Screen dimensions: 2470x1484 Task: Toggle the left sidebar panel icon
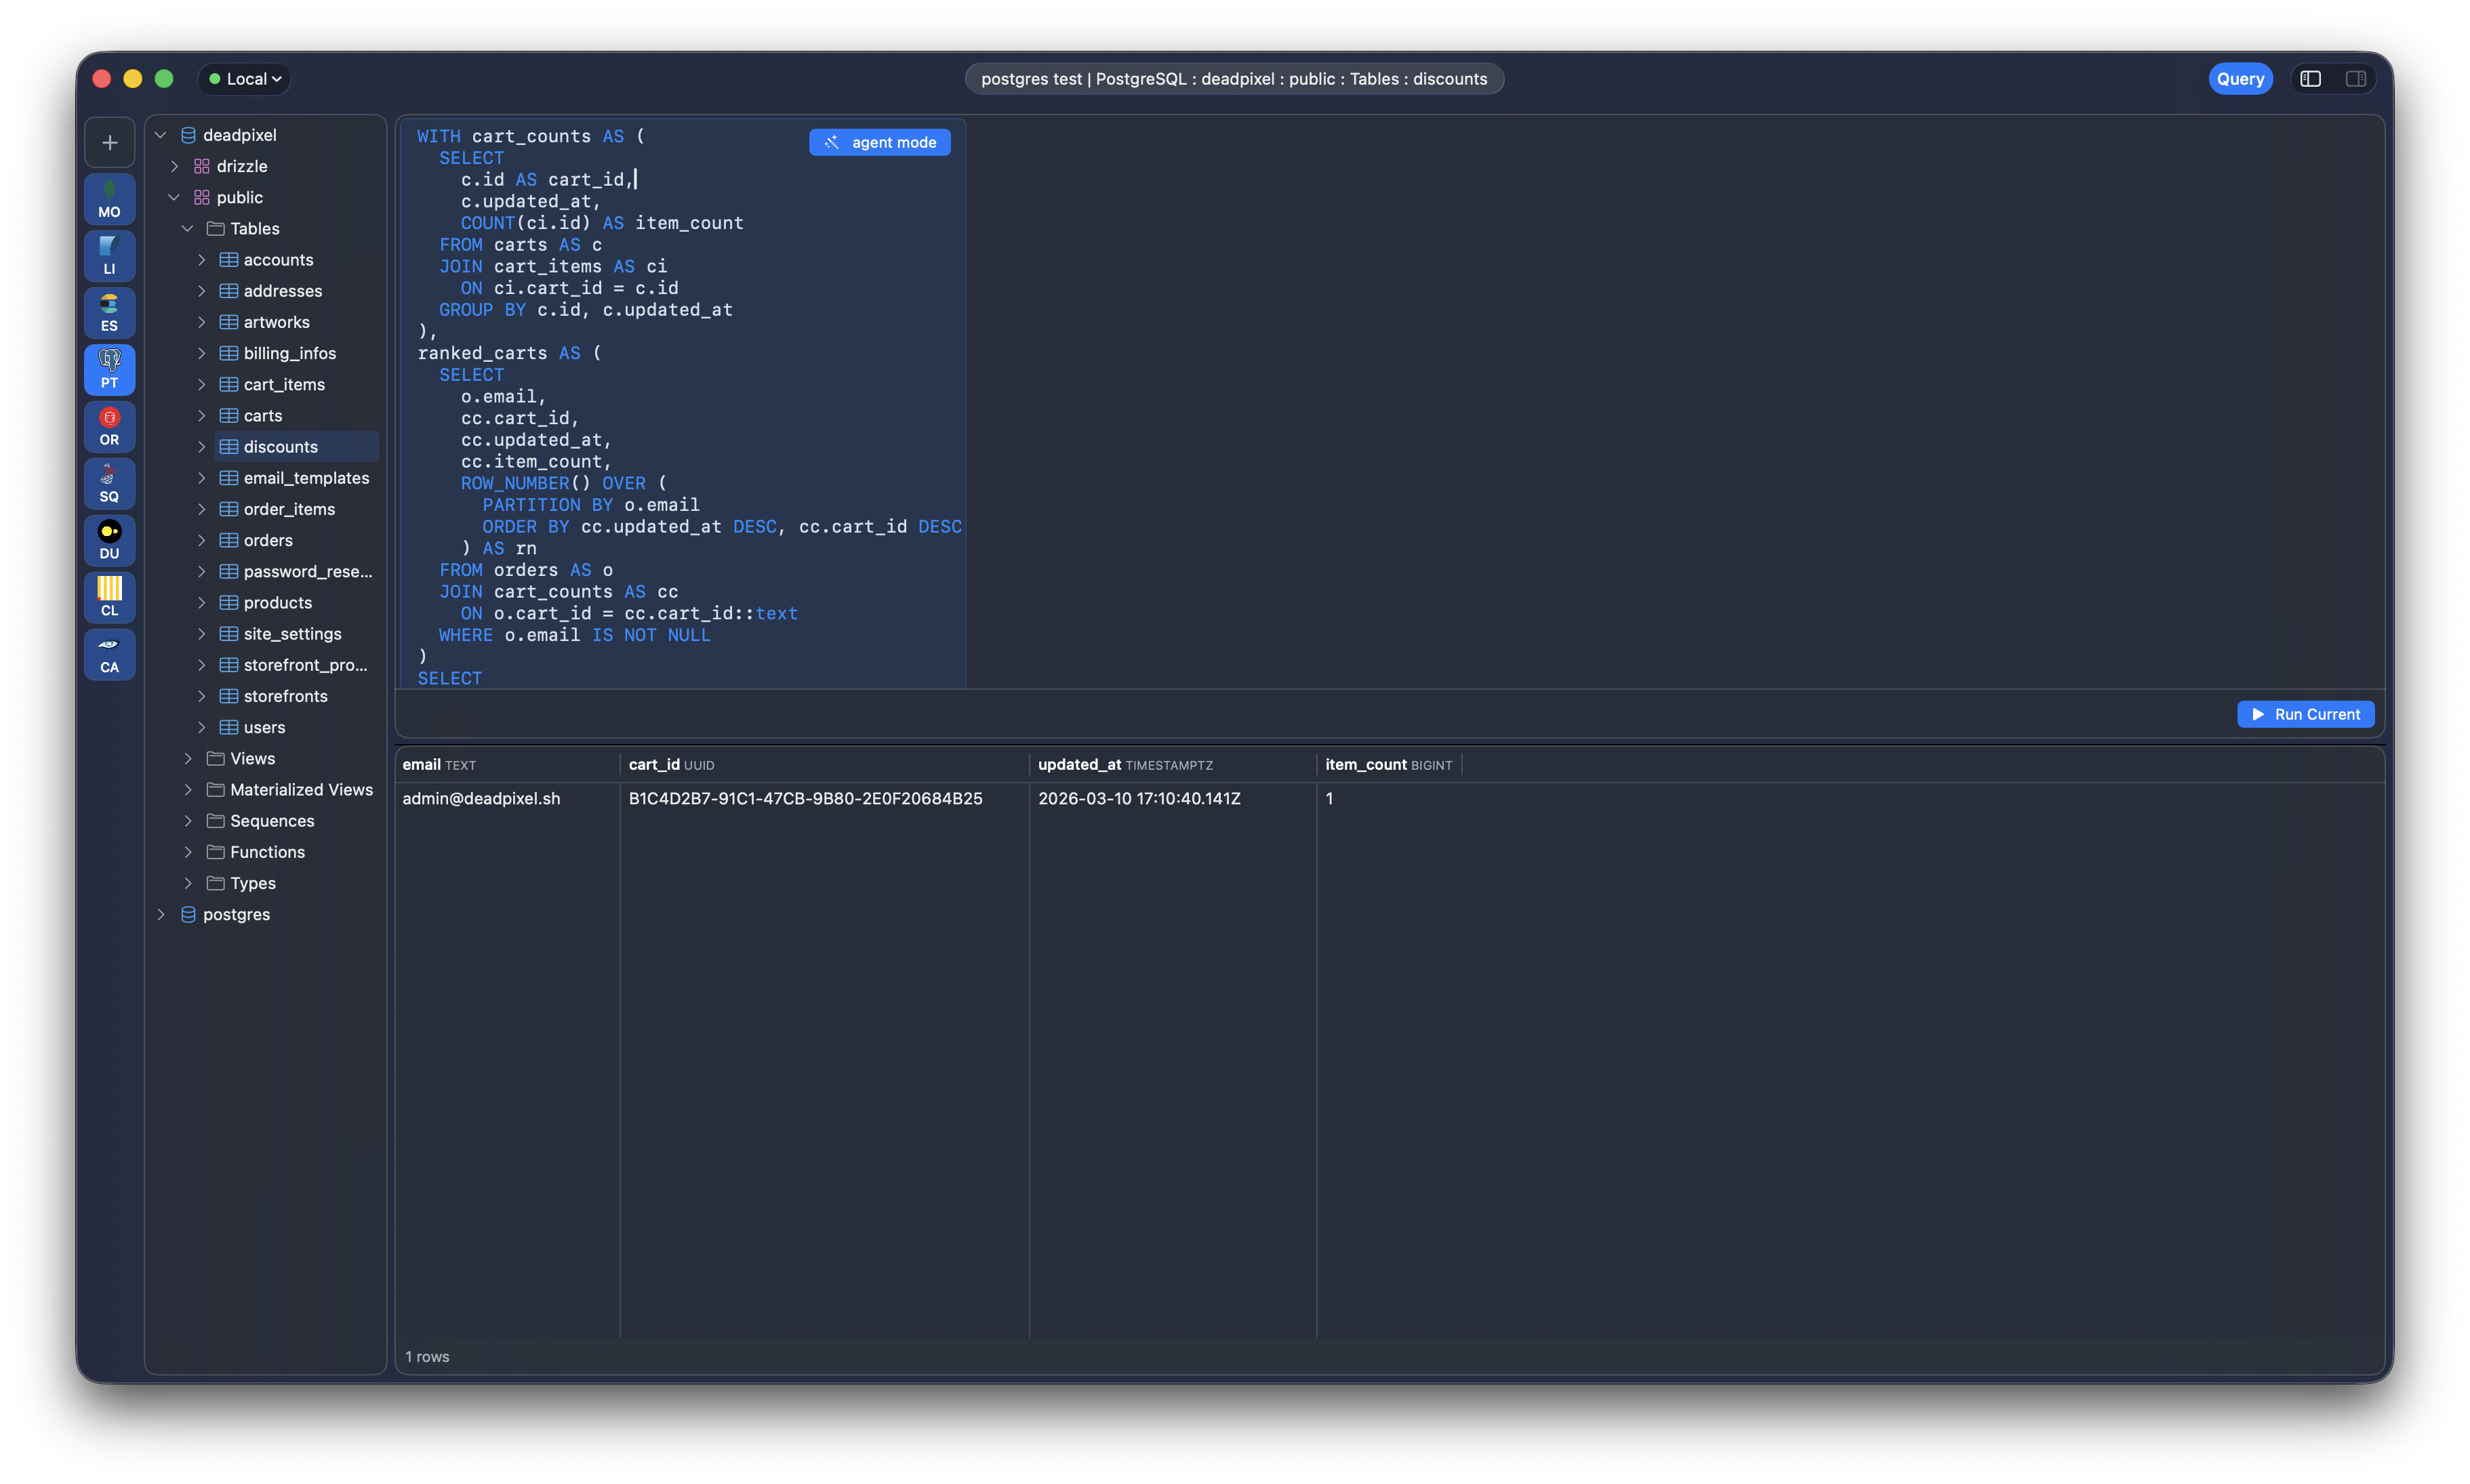[2310, 79]
